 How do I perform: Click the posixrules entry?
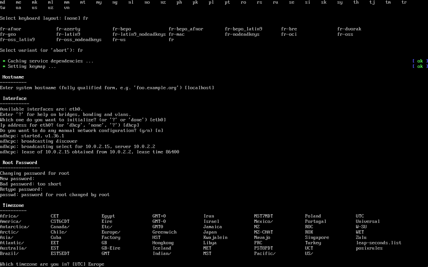pos(369,248)
